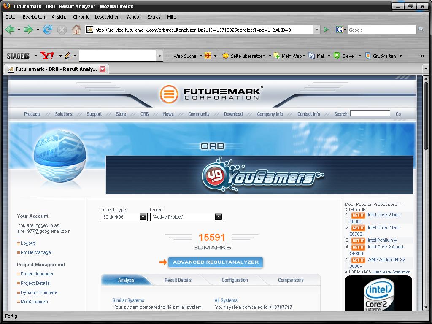Switch to the Configuration tab
This screenshot has height=324, width=432.
(x=235, y=280)
